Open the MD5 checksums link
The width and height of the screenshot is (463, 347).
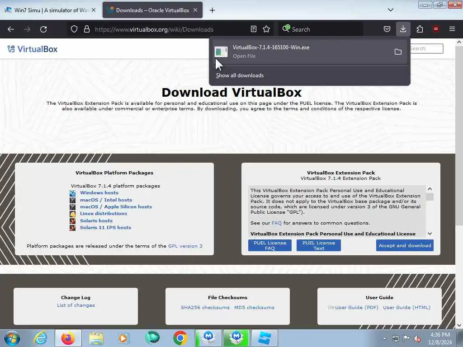[x=254, y=307]
